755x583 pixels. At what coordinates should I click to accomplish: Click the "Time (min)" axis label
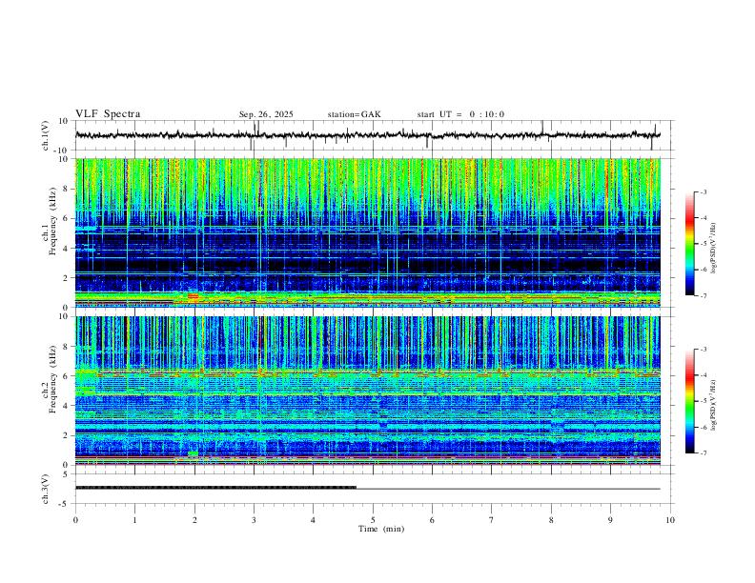coord(381,529)
